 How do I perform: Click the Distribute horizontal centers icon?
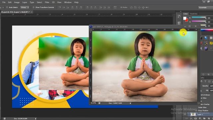pos(105,7)
